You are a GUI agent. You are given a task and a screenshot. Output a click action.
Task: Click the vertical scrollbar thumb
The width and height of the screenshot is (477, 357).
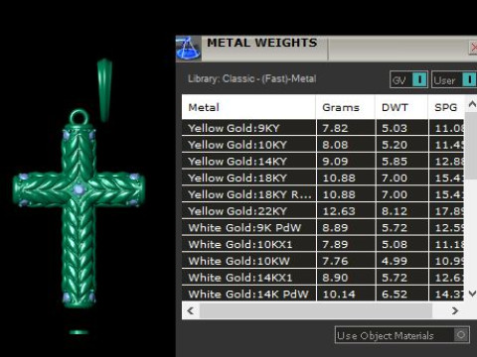472,146
